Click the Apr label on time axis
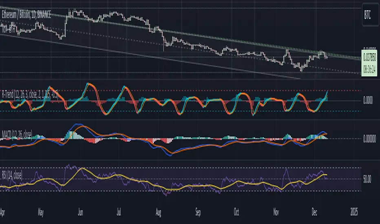The height and width of the screenshot is (224, 380). point(3,212)
